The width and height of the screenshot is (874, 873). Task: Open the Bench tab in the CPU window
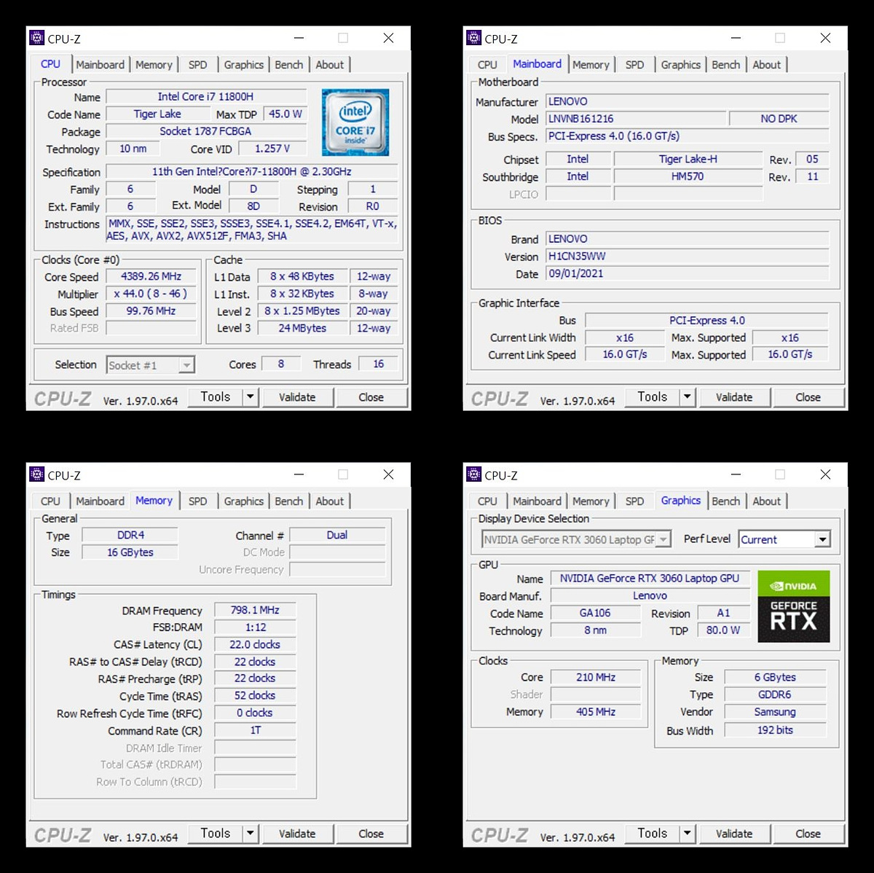(x=288, y=65)
